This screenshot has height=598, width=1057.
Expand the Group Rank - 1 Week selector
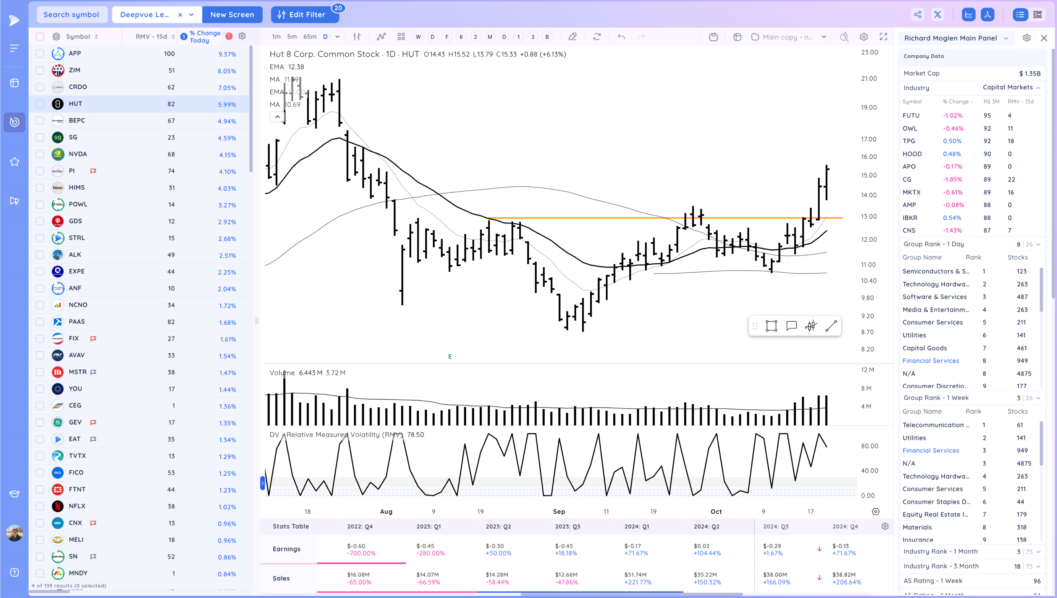1038,398
